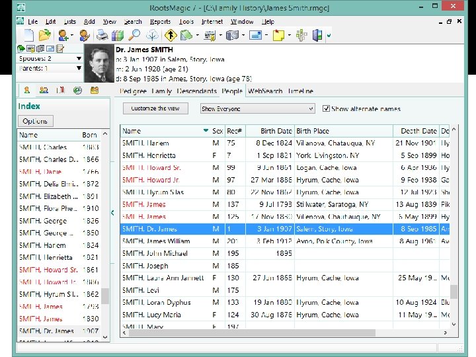Open a file with the folder icon
476x357 pixels.
(45, 35)
